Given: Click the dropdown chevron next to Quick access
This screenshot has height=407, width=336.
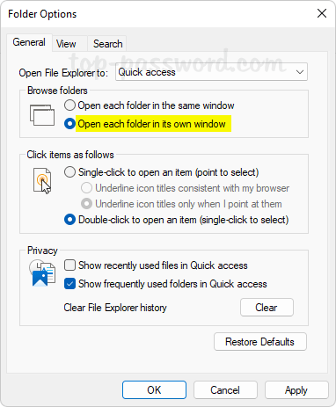Looking at the screenshot, I should click(300, 72).
